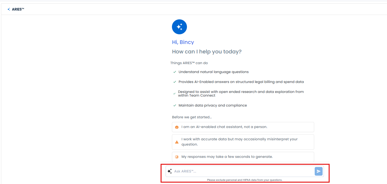Click the orange clock icon beside responses note

coord(177,157)
